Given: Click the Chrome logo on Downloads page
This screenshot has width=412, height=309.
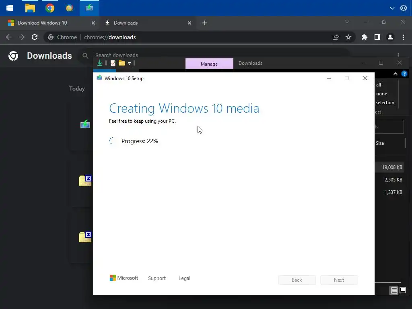Looking at the screenshot, I should click(x=13, y=56).
